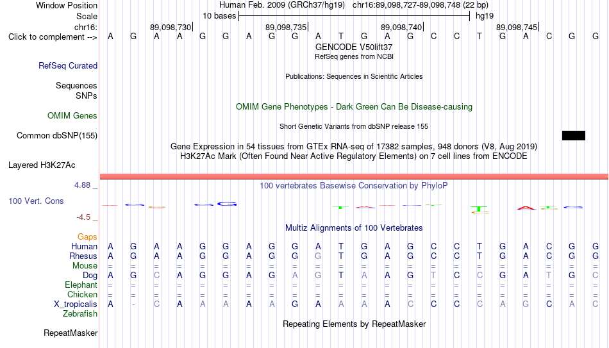Select the Elephant species row label
The height and width of the screenshot is (348, 609).
coord(81,285)
